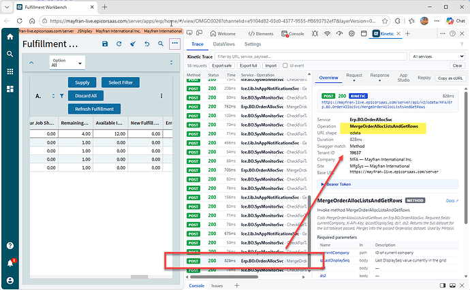Click the Undo icon in Fulfillment toolbar
Image resolution: width=470 pixels, height=290 pixels.
pos(147,44)
